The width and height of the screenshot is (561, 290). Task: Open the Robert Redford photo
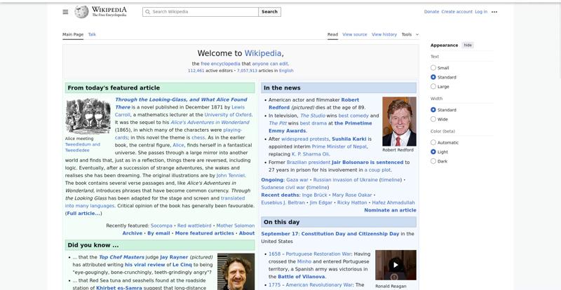(399, 121)
